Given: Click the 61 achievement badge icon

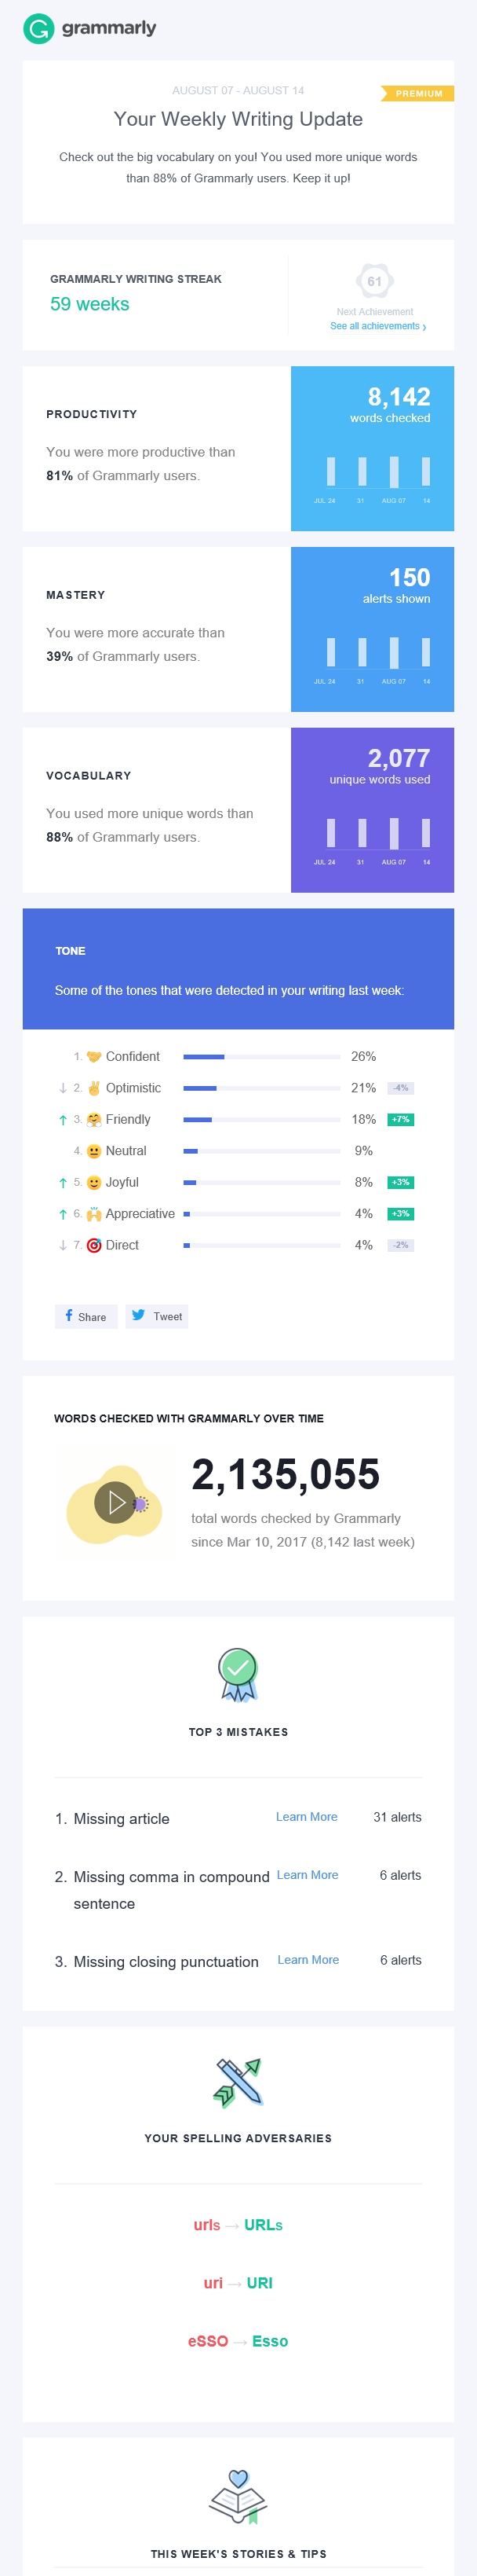Looking at the screenshot, I should point(374,281).
